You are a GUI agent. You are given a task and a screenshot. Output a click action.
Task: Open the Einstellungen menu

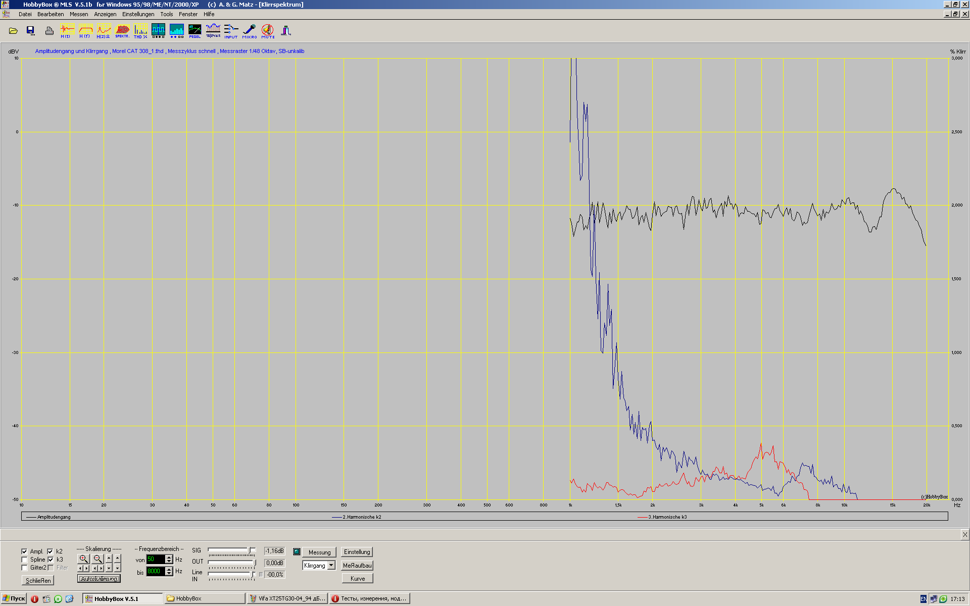click(x=138, y=14)
